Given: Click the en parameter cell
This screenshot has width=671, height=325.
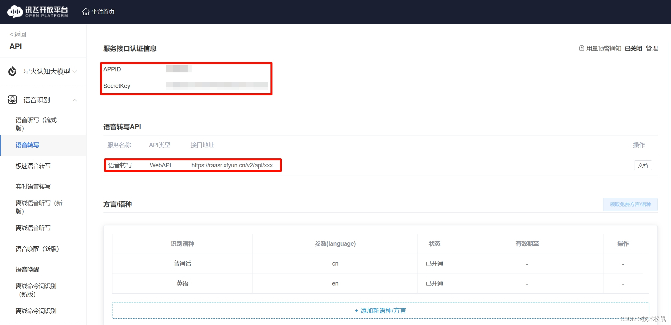Looking at the screenshot, I should pos(335,284).
